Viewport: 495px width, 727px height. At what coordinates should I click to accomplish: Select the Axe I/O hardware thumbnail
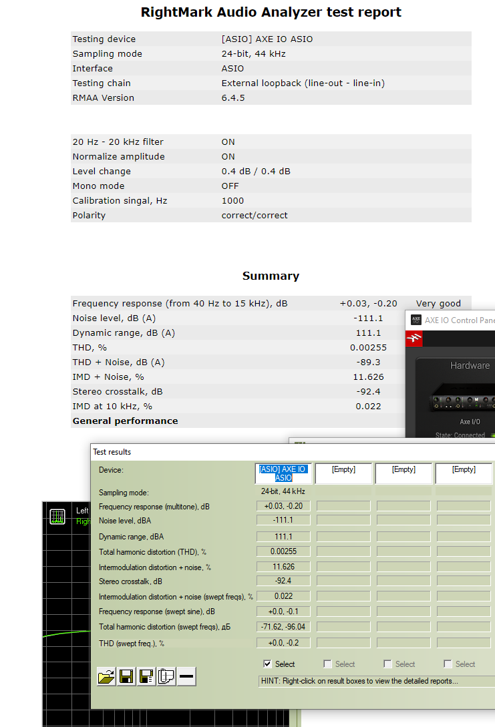tap(464, 397)
